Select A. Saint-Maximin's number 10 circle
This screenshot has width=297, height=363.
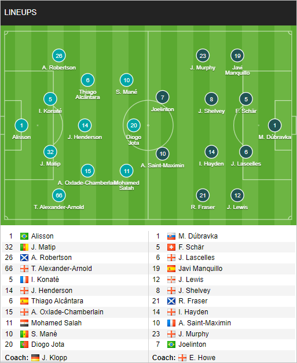tap(163, 154)
